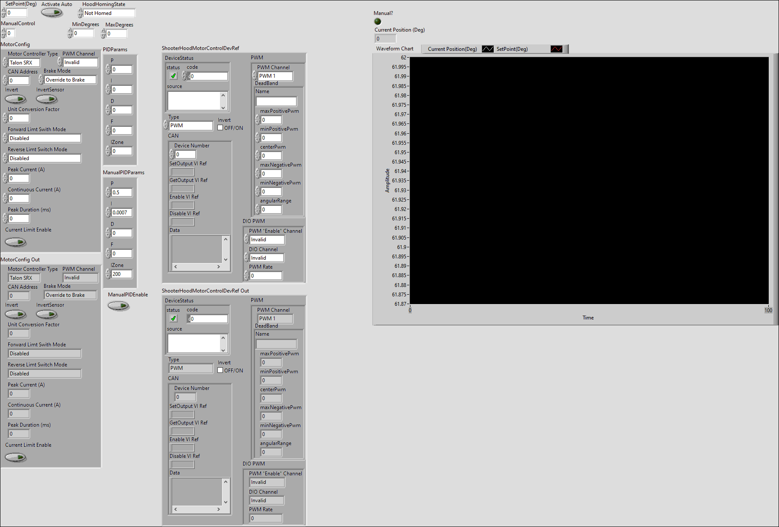
Task: Click the ManualPIDParams P field showing 0.5
Action: coord(121,193)
